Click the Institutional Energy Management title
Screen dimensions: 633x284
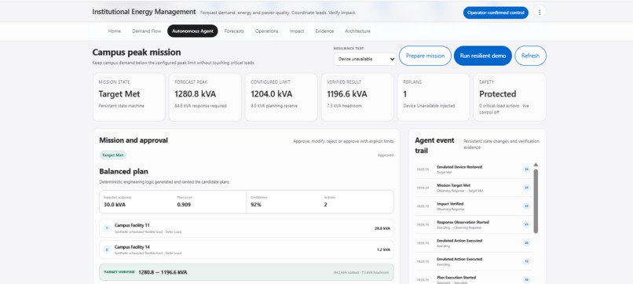[144, 12]
